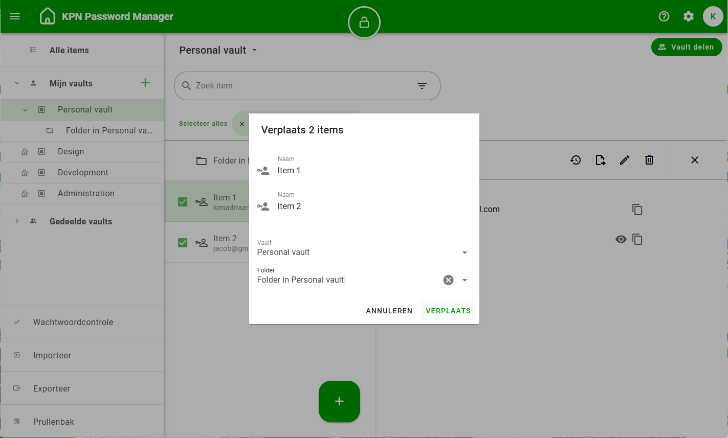Expand the Gedeelde vaults section
728x438 pixels.
17,221
